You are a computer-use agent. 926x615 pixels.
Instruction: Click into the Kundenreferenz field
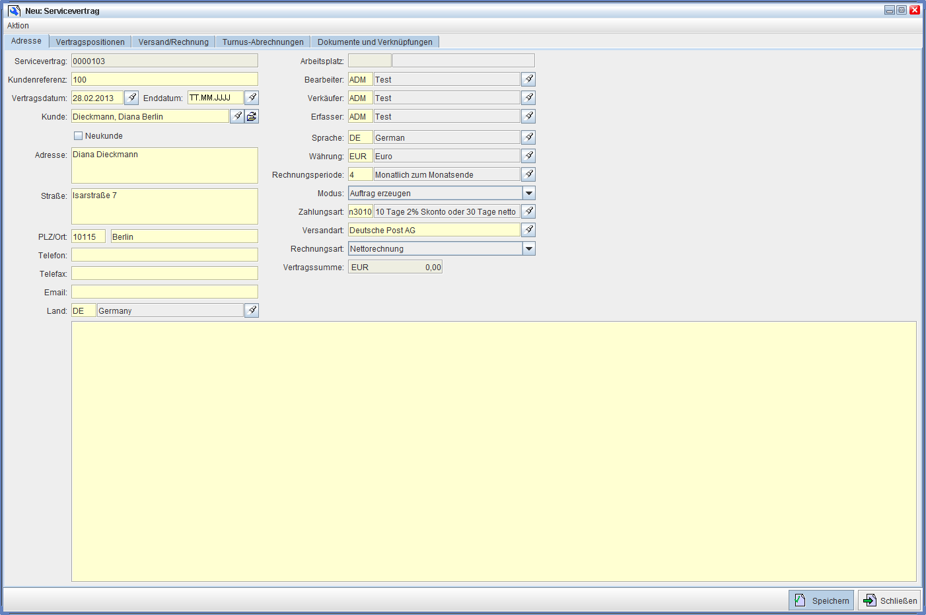pos(164,79)
